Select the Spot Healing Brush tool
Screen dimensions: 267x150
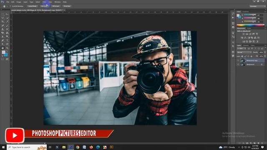[x=3, y=25]
